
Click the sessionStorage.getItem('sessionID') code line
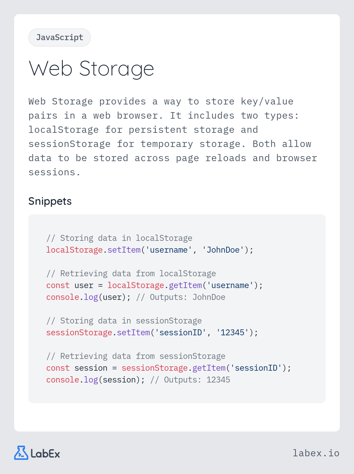(169, 368)
